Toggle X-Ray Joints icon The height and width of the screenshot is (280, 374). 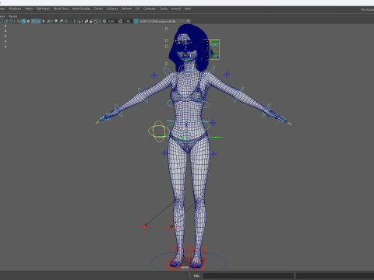97,21
